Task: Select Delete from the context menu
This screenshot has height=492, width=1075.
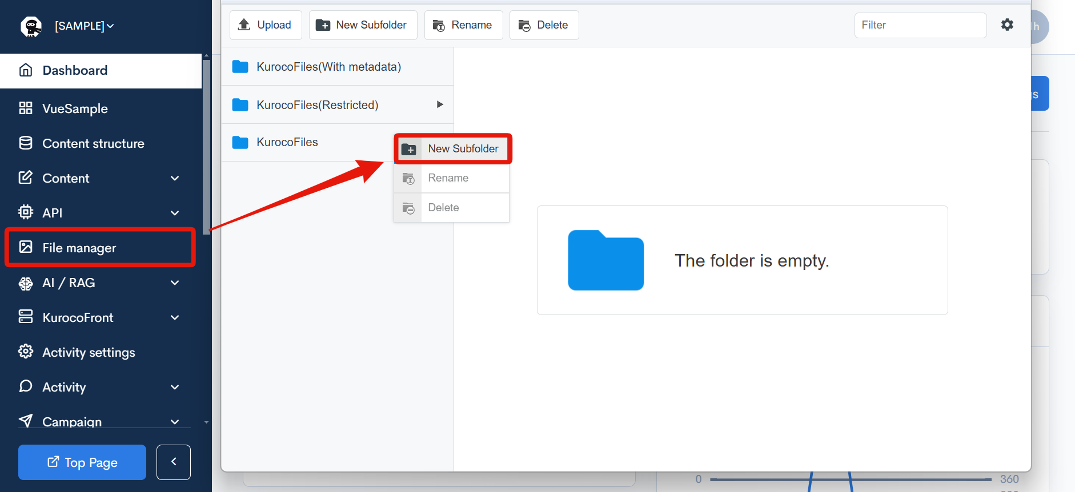Action: pos(444,208)
